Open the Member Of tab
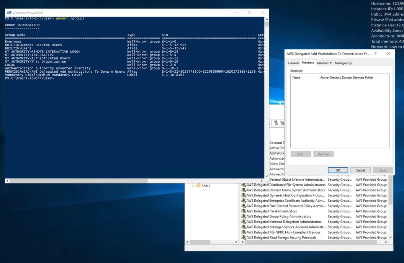This screenshot has width=404, height=263. coord(324,63)
